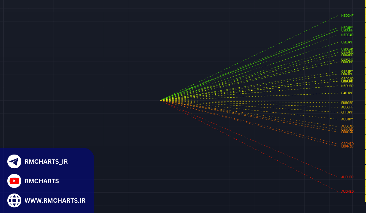Select the NZDUSD pair label

coord(347,86)
